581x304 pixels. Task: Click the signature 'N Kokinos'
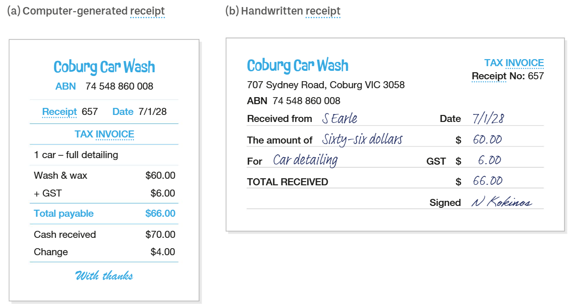502,203
